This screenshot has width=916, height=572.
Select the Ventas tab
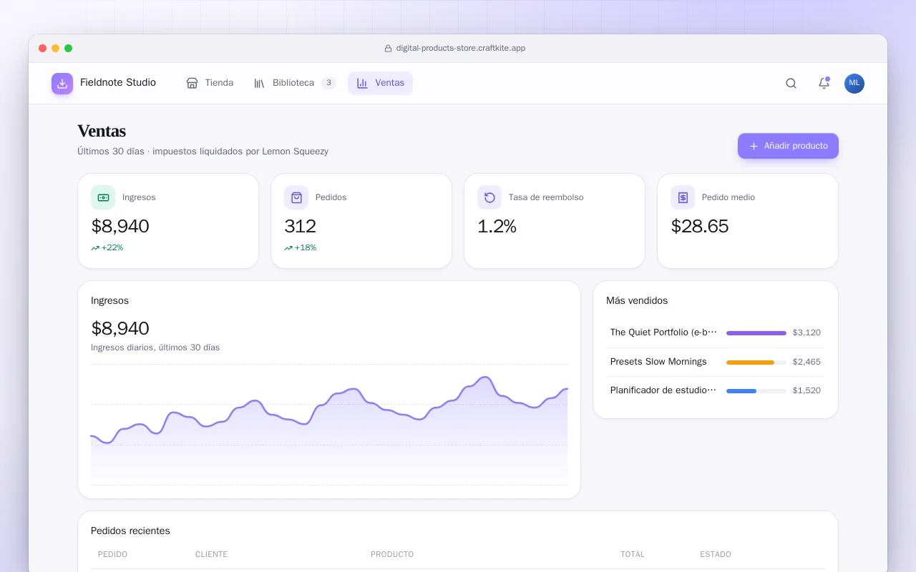pos(380,83)
